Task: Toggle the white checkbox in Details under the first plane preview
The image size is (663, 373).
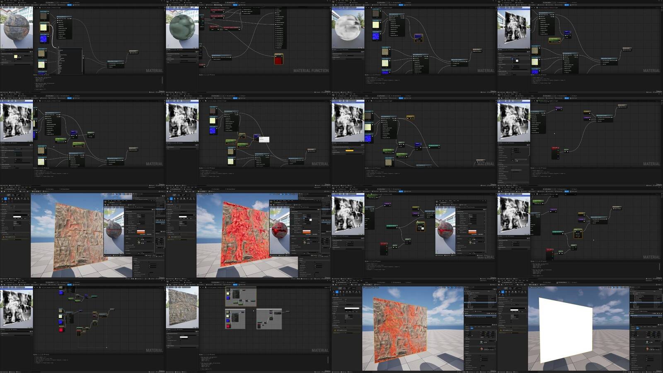Action: [x=517, y=61]
